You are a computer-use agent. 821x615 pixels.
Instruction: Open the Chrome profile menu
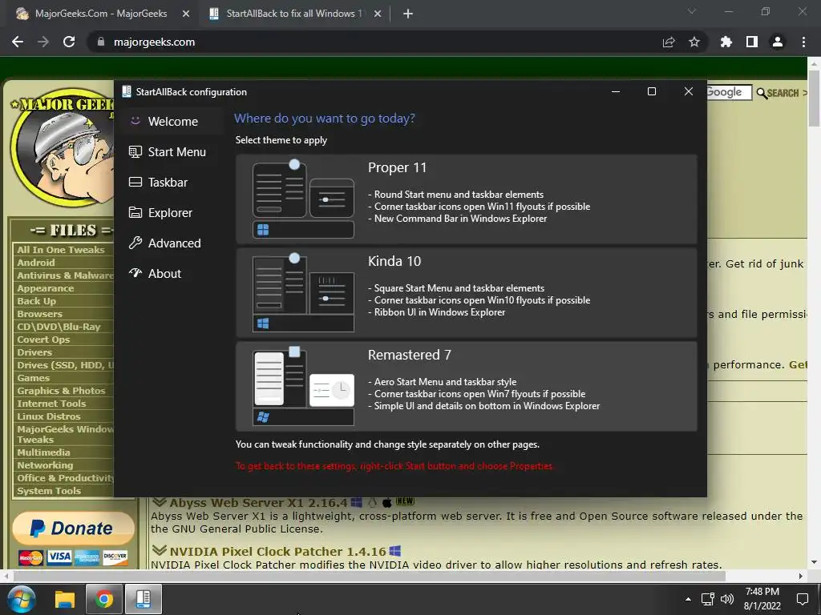(778, 42)
